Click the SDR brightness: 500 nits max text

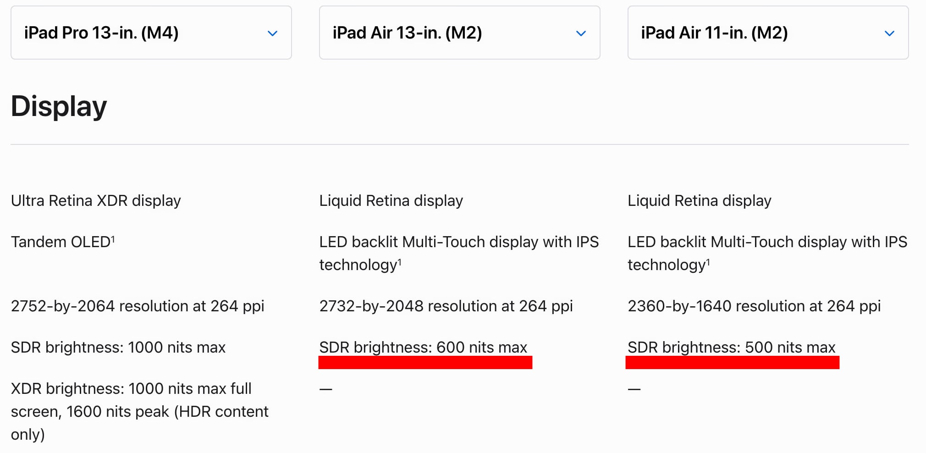pos(731,347)
